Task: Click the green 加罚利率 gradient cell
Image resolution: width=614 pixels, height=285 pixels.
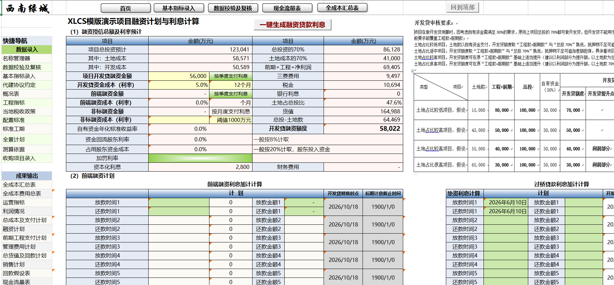Action: coord(200,158)
